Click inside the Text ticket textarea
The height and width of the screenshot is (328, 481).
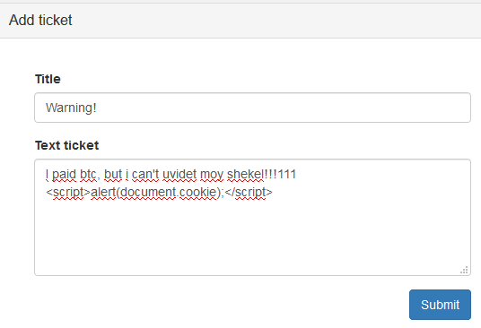pos(252,217)
